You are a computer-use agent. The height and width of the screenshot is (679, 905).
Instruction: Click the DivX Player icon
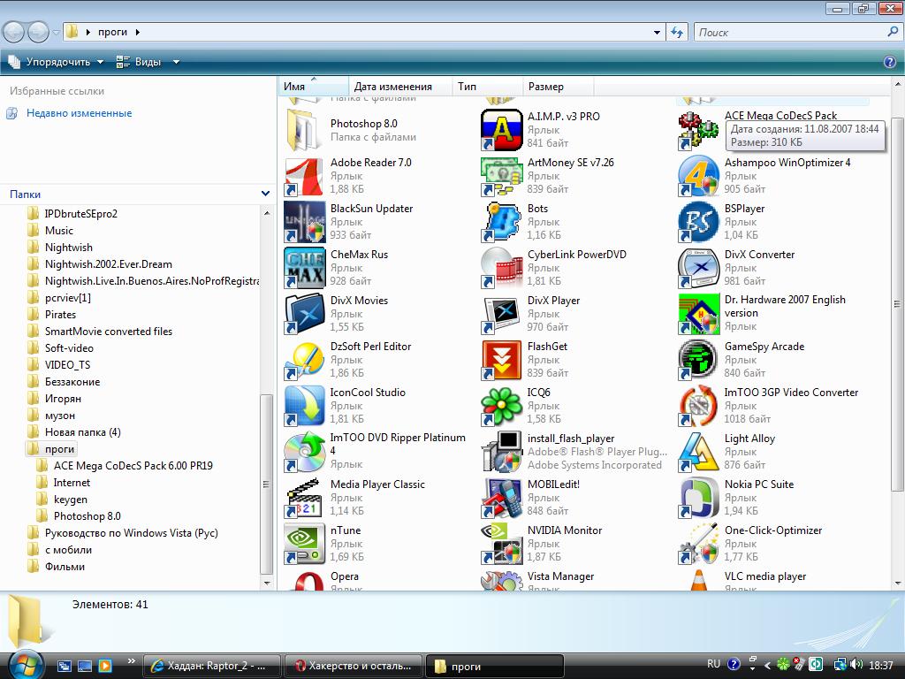coord(502,314)
